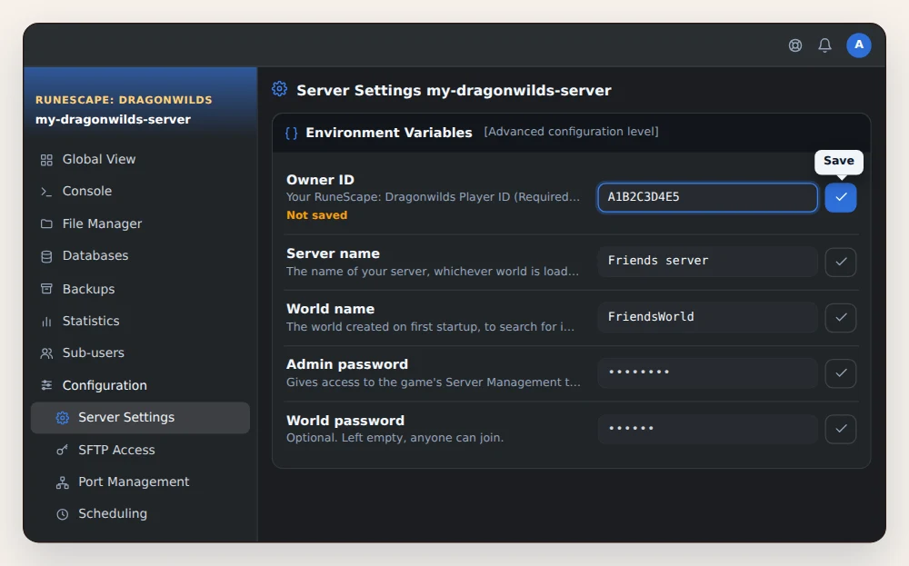Save the Admin password checkmark button

coord(841,373)
